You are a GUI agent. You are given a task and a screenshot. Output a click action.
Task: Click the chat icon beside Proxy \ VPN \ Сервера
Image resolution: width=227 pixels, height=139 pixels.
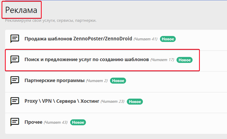(x=14, y=101)
